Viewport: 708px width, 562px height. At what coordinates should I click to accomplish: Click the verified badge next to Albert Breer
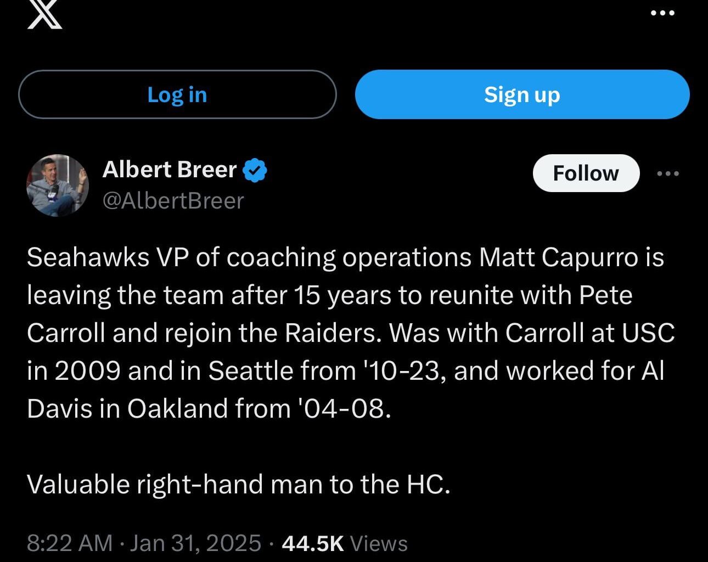255,170
